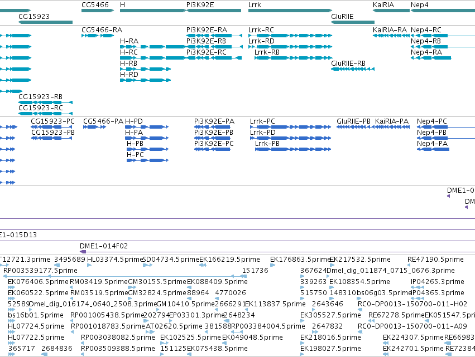Click the H-PC protein label

pyautogui.click(x=135, y=155)
